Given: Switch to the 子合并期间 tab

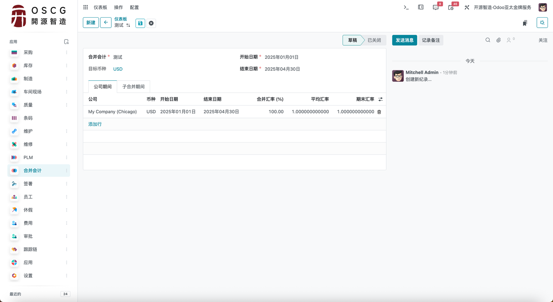Looking at the screenshot, I should tap(133, 86).
